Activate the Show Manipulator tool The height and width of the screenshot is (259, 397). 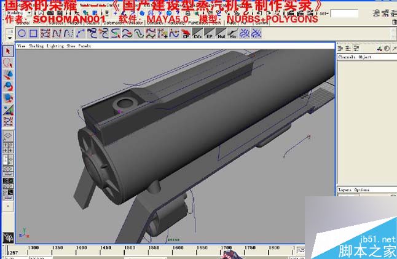point(8,110)
